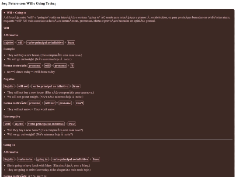The width and height of the screenshot is (236, 177).
Task: Click the "will" tag in the first Forma contraída row
Action: [47, 66]
